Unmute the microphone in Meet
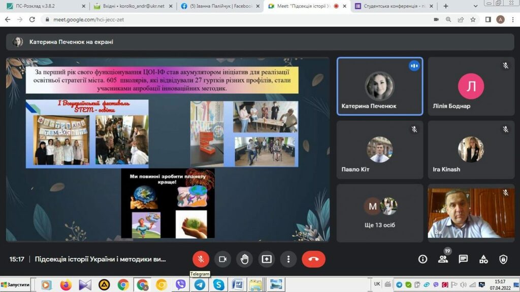The image size is (520, 292). 201,259
